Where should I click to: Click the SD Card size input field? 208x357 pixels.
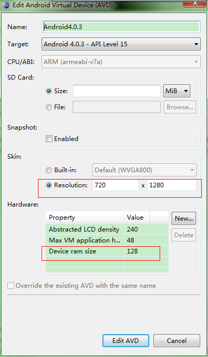[116, 91]
